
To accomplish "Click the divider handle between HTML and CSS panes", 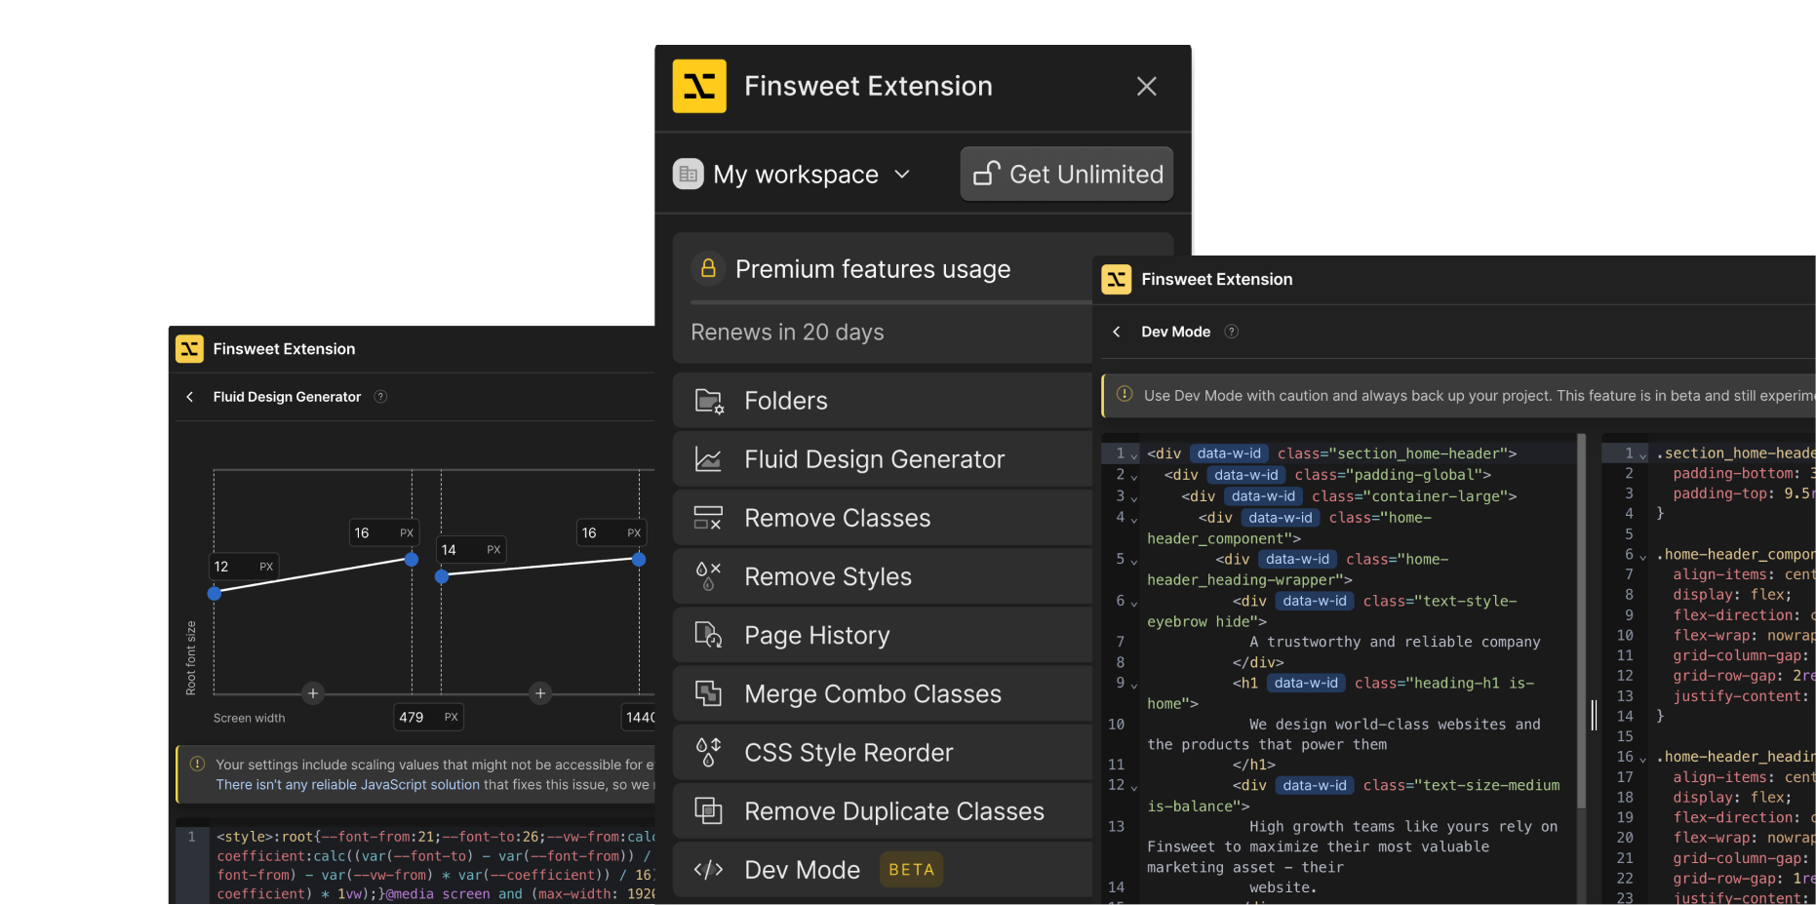I will click(x=1594, y=715).
